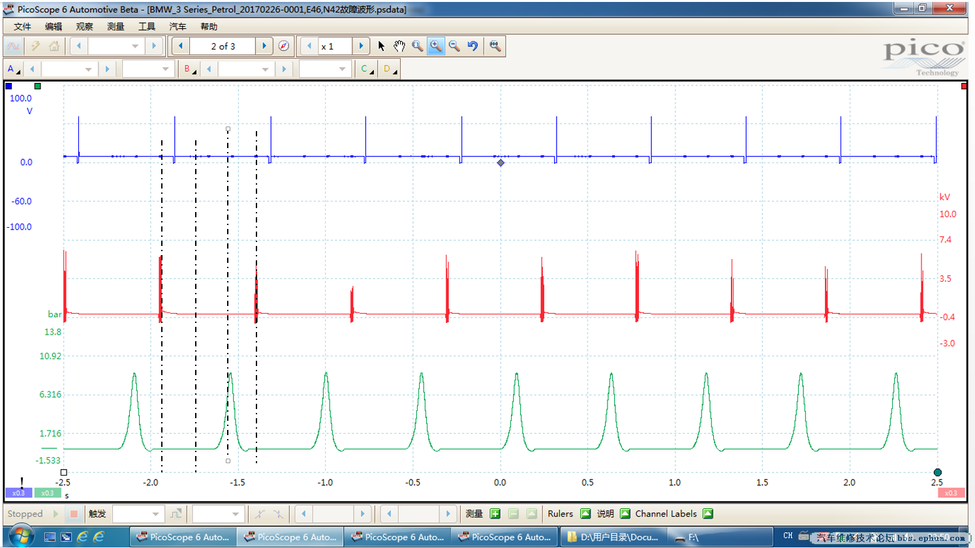The width and height of the screenshot is (975, 548).
Task: Click the green channel axis marker square
Action: point(37,86)
